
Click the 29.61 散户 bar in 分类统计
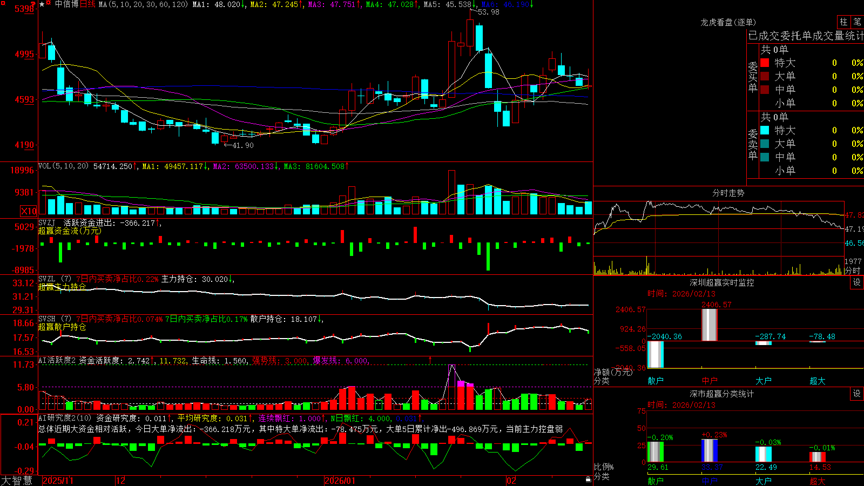tap(656, 452)
